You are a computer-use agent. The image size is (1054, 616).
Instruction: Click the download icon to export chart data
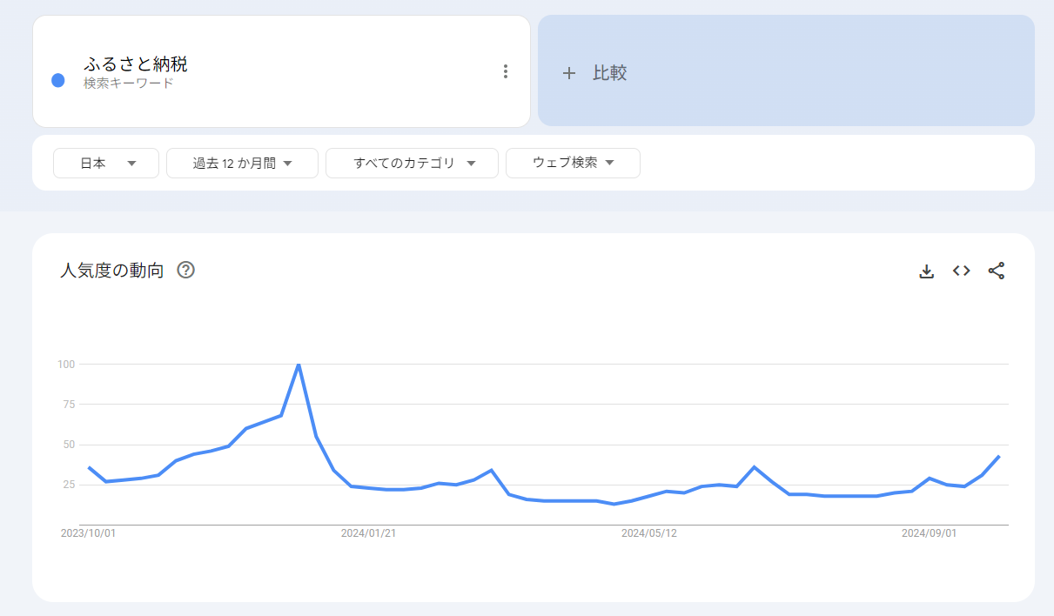coord(926,271)
